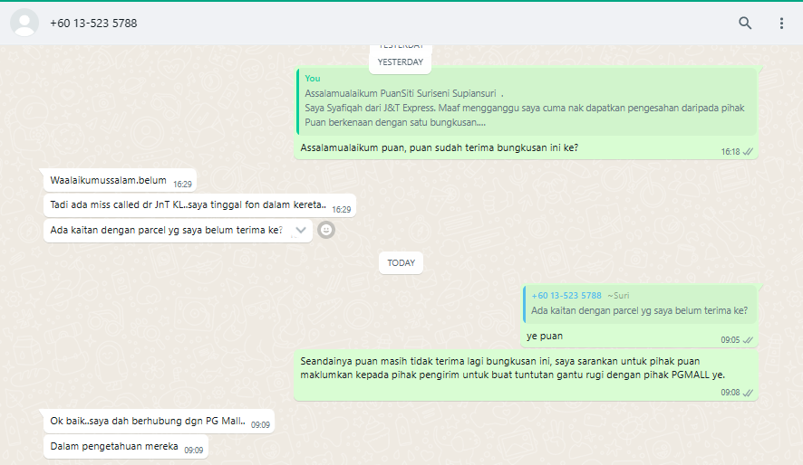Screen dimensions: 803x465
Task: Click the TODAY date separator chip
Action: click(x=401, y=262)
